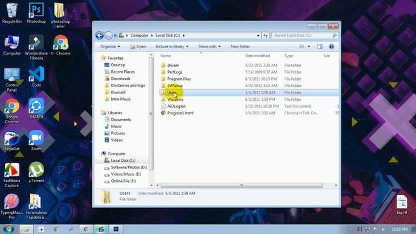Launch Visual Studio Code desktop shortcut
The height and width of the screenshot is (234, 416).
(x=36, y=77)
